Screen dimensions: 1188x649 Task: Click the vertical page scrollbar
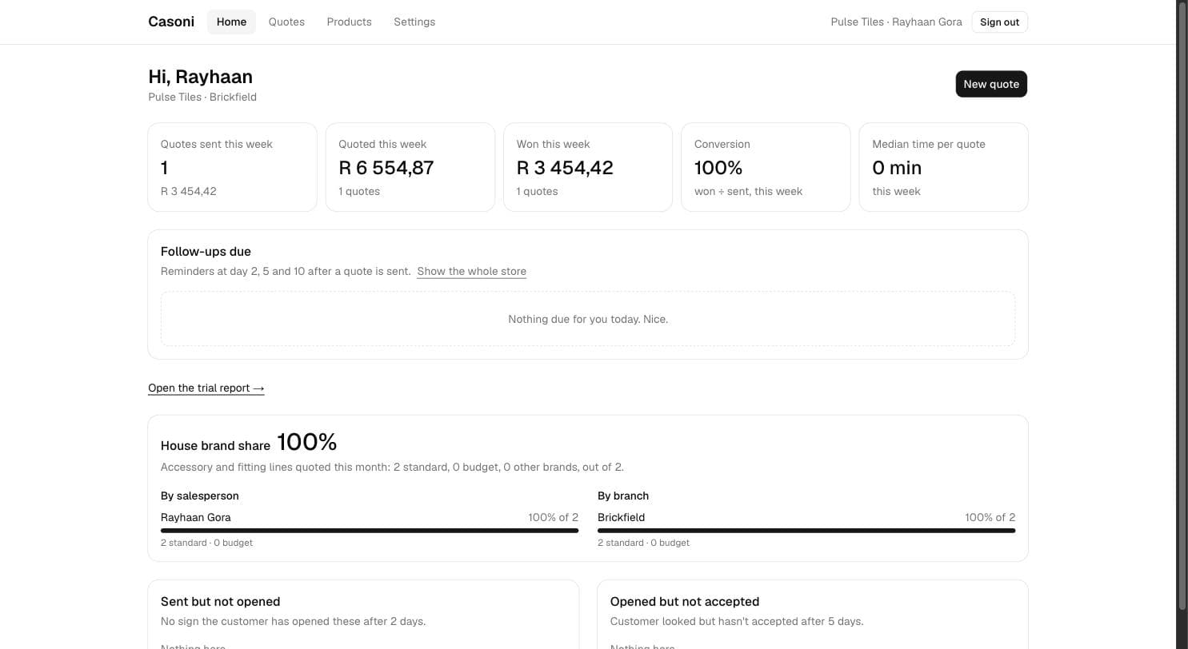click(1182, 307)
